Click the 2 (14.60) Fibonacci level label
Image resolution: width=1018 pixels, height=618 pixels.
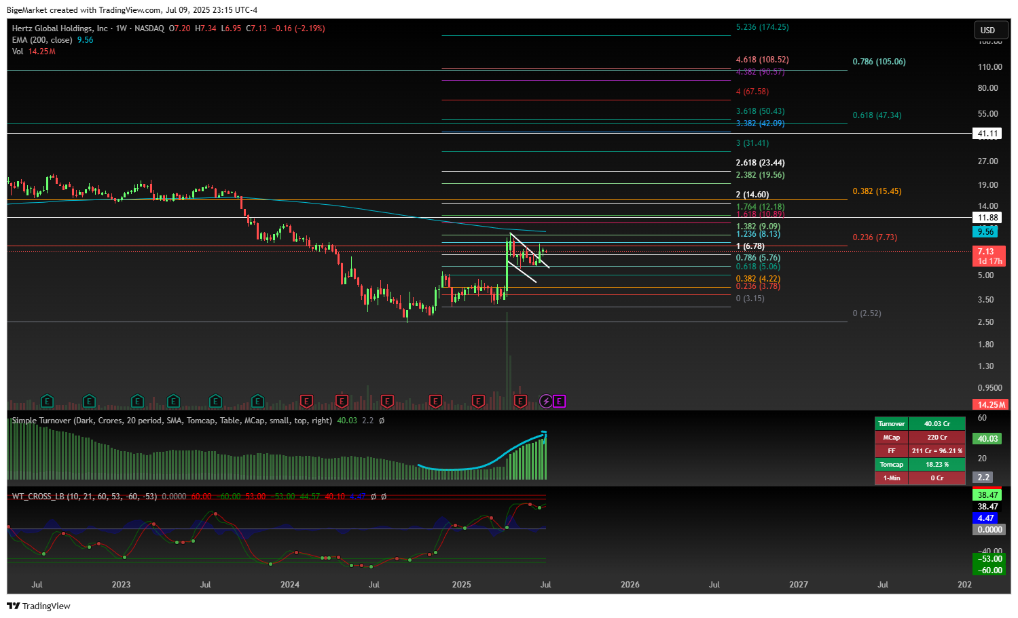click(x=752, y=195)
